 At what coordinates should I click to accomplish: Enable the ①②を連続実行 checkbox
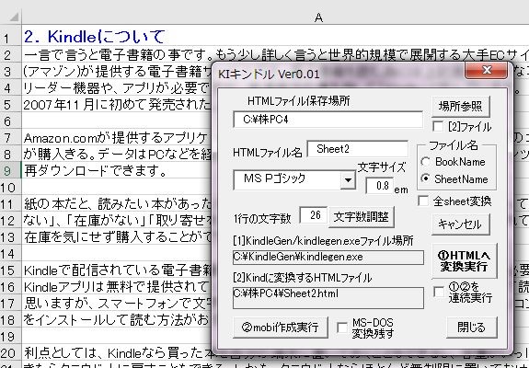click(439, 292)
